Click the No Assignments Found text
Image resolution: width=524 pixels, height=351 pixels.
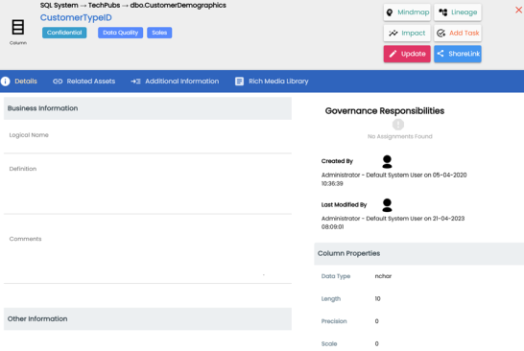399,136
